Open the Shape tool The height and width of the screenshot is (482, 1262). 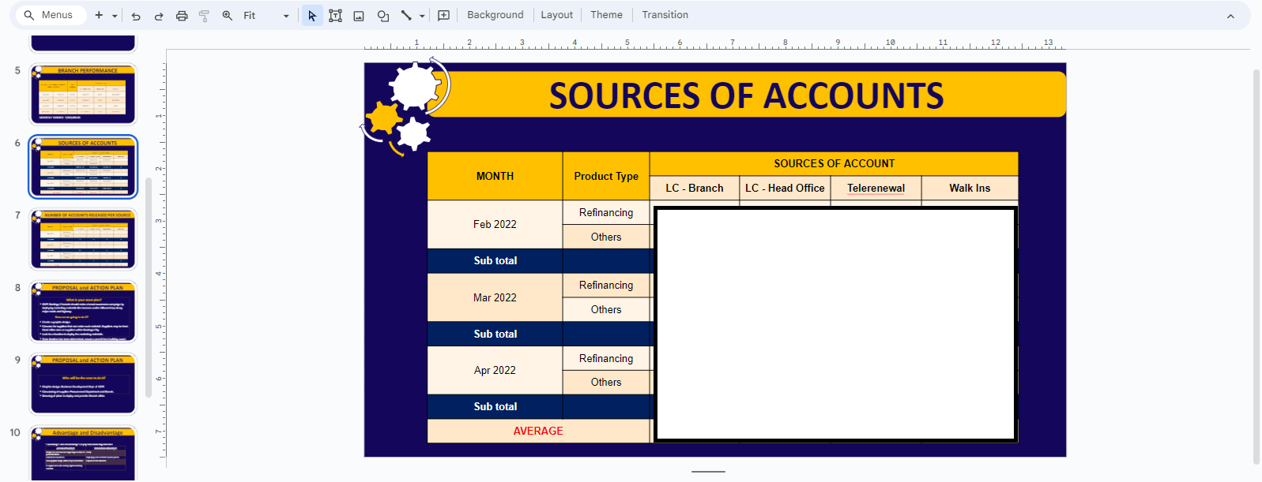(383, 16)
